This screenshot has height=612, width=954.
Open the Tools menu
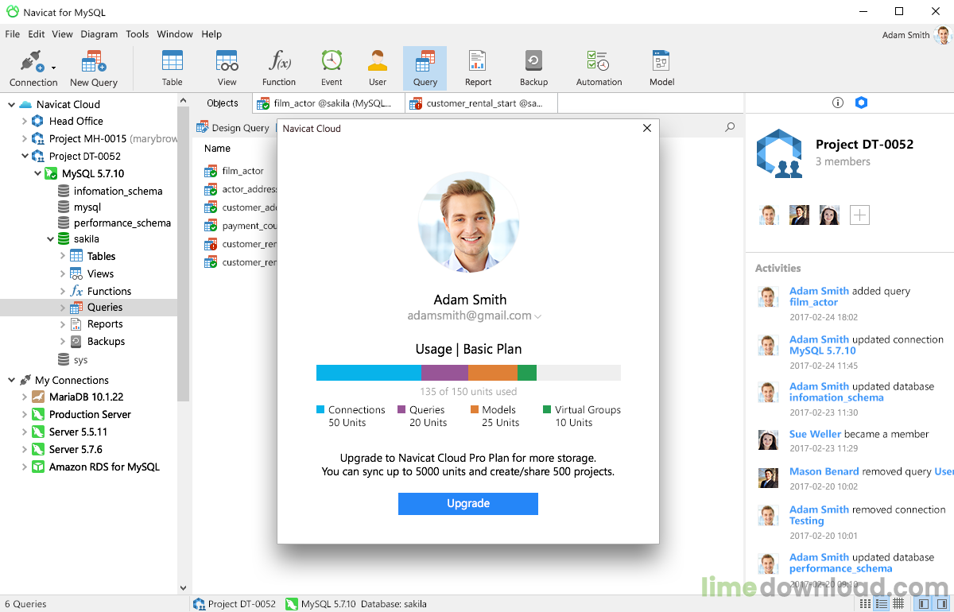[138, 34]
